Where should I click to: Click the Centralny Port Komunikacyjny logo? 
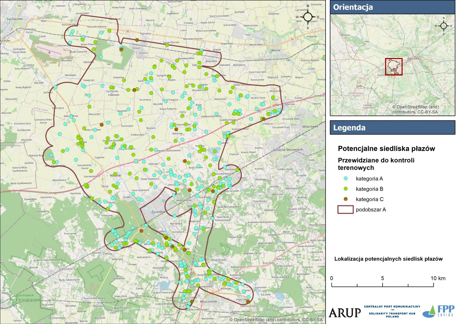click(392, 311)
